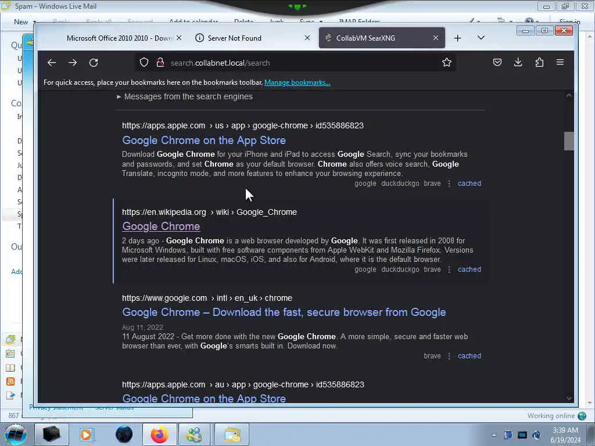595x446 pixels.
Task: List all tabs with the chevron button
Action: coord(481,38)
